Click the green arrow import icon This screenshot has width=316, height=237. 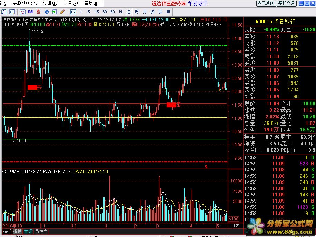[x=54, y=12]
